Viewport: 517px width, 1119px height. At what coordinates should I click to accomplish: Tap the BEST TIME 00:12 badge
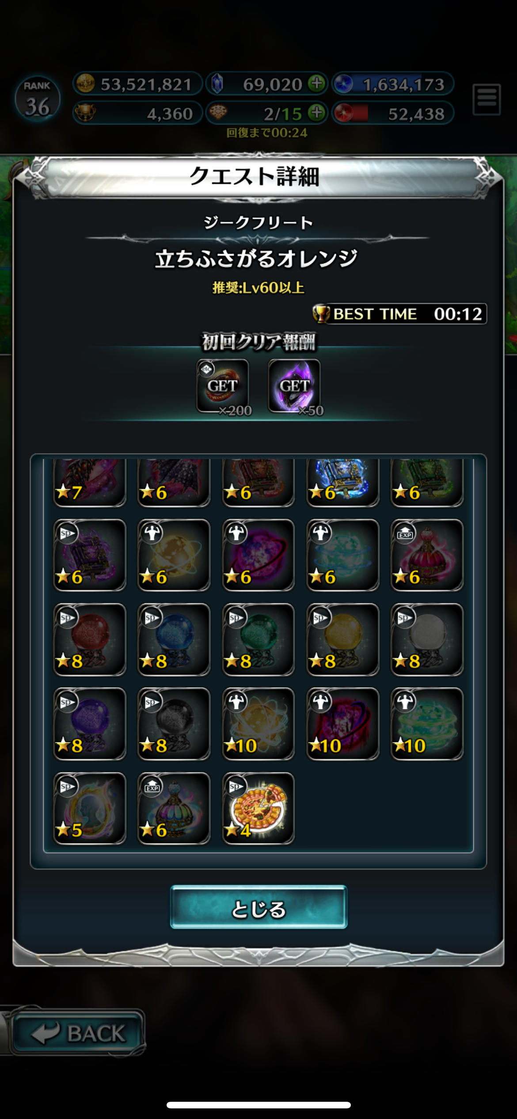pyautogui.click(x=399, y=314)
